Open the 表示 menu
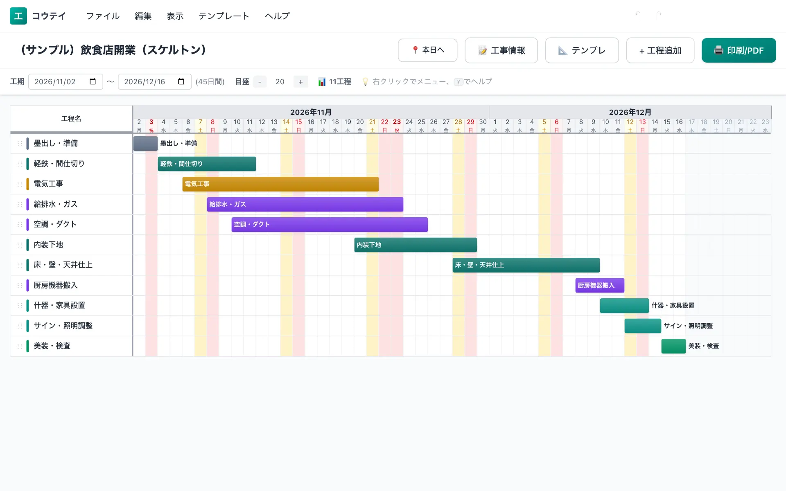The height and width of the screenshot is (491, 786). (175, 16)
